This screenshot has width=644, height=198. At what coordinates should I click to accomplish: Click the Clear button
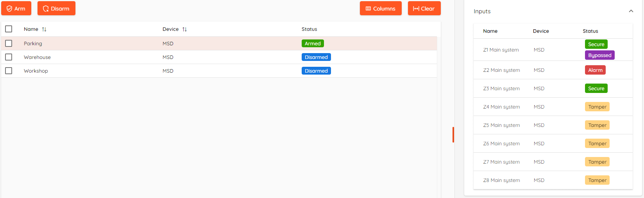(x=424, y=8)
